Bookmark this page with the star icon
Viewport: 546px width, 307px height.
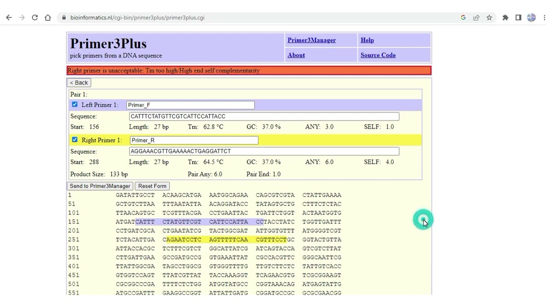tap(489, 17)
